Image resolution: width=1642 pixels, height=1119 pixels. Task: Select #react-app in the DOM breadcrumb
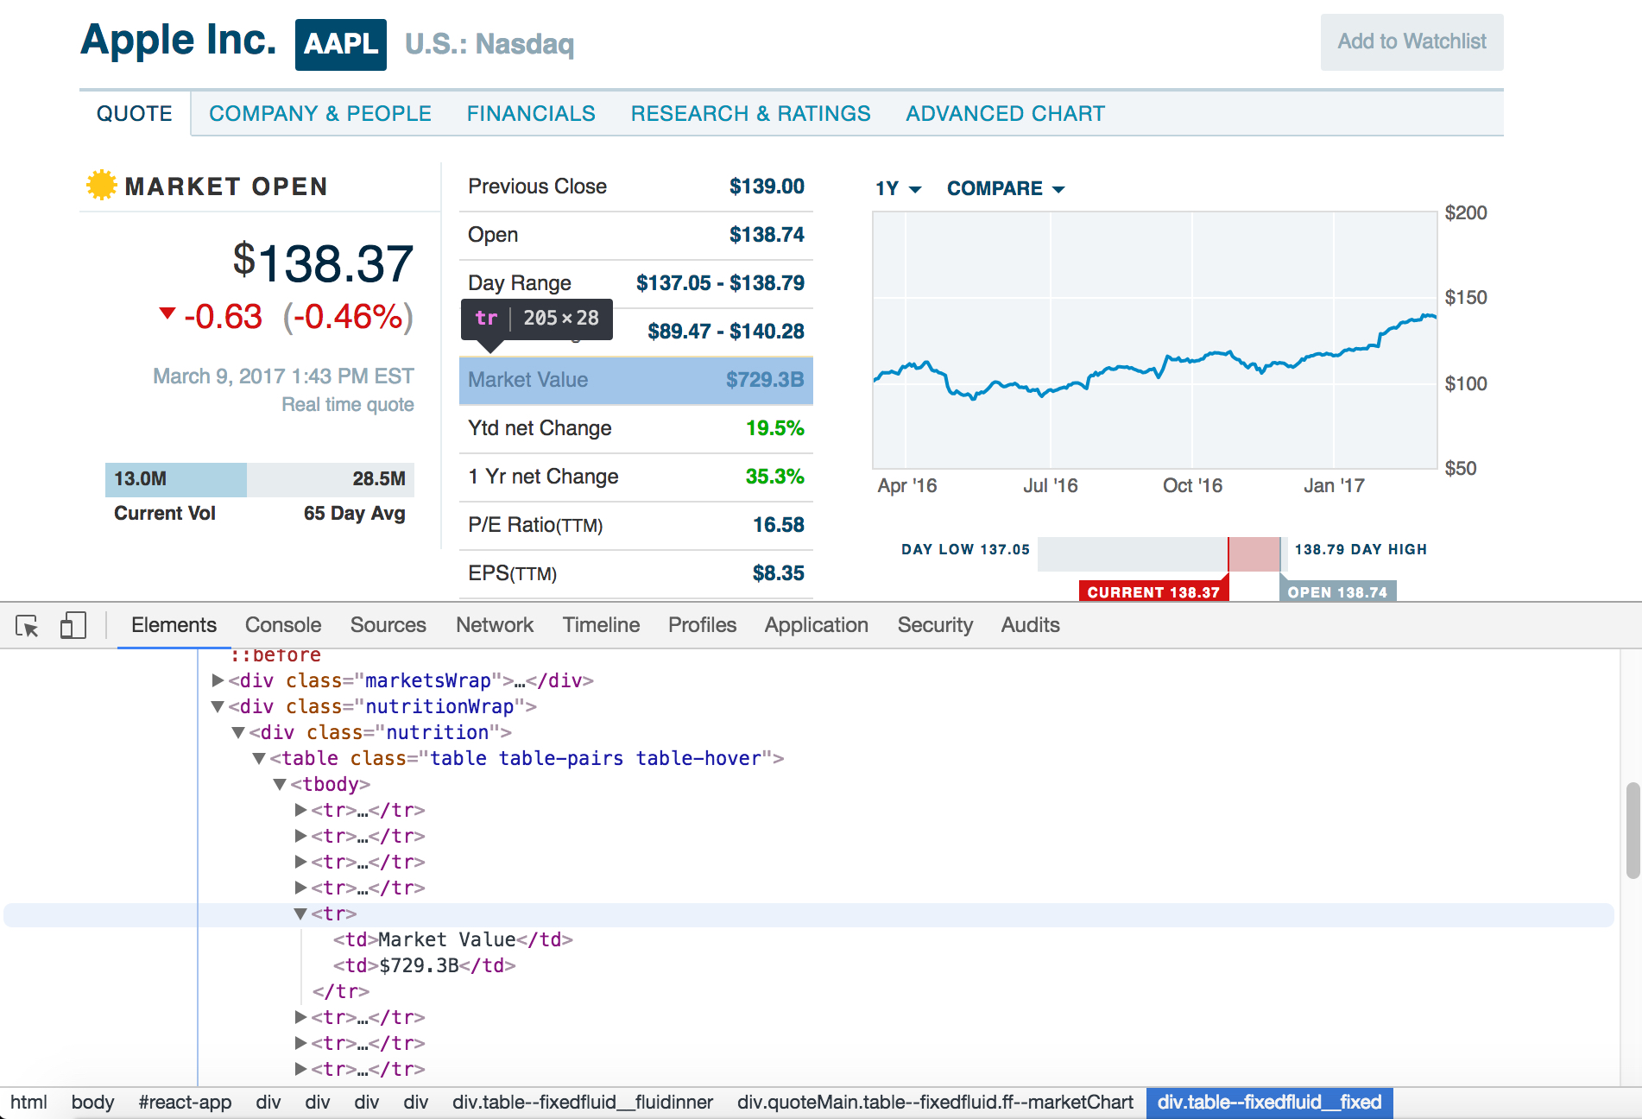(x=185, y=1102)
